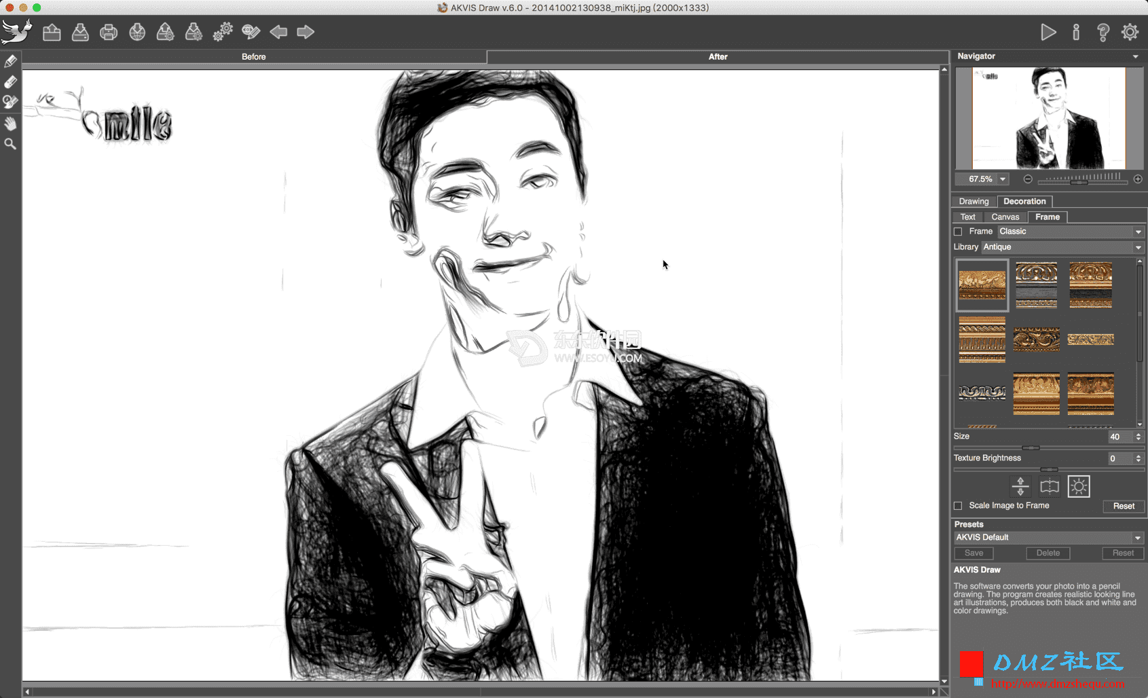
Task: Collapse the Navigator panel arrow
Action: pyautogui.click(x=1136, y=56)
